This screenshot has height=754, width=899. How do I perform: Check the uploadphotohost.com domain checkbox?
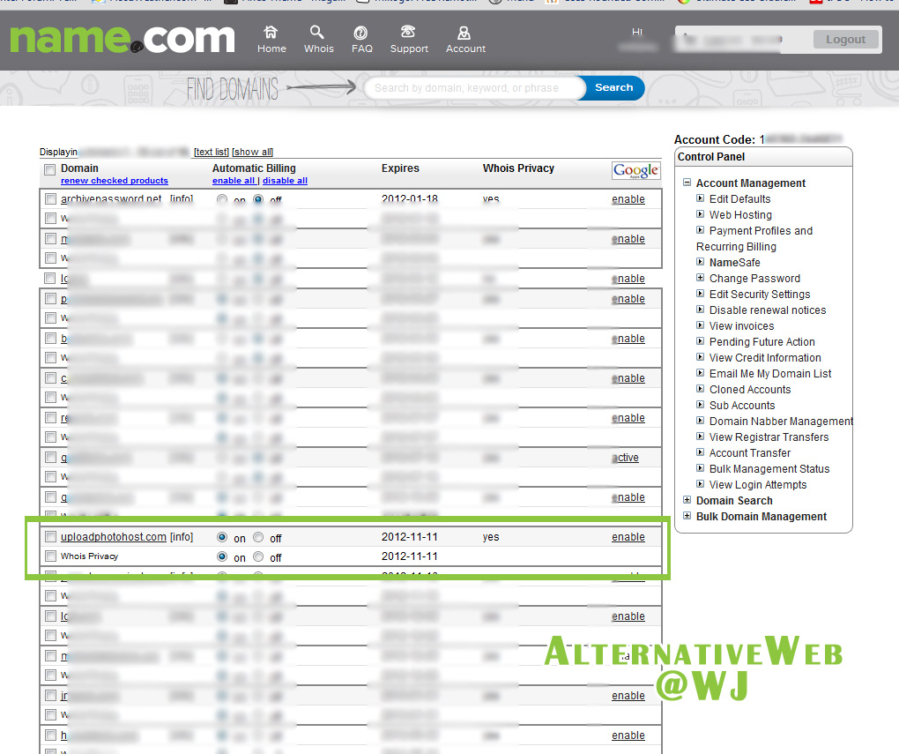50,537
